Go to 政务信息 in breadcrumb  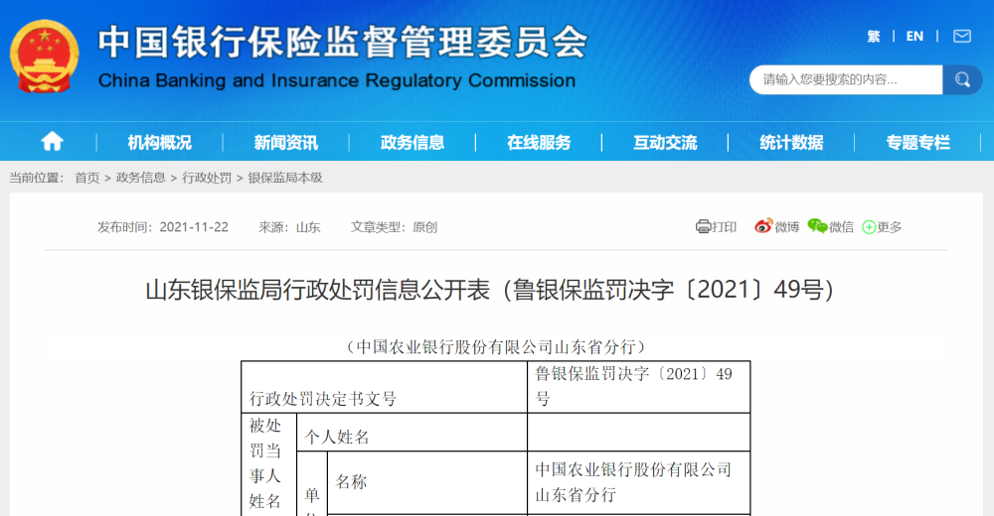(x=141, y=178)
